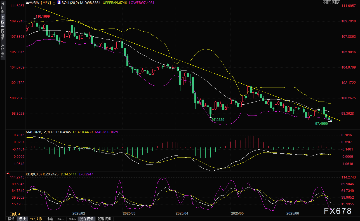Click the chart playback icon at top right
The image size is (360, 221).
point(334,2)
